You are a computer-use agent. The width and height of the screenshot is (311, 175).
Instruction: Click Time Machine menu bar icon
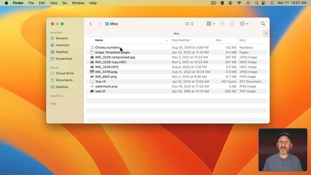248,3
